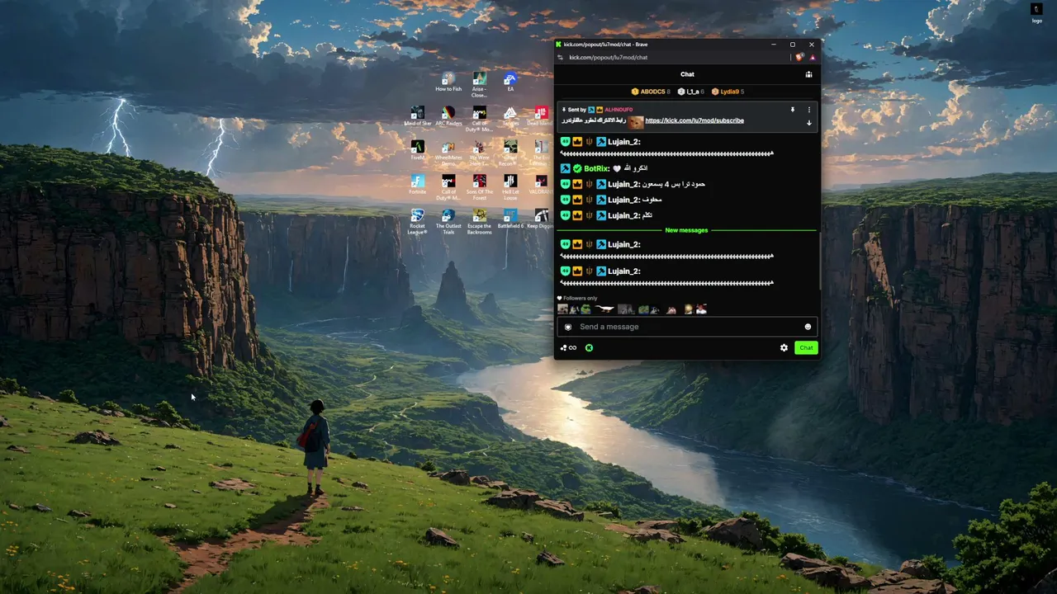This screenshot has width=1057, height=594.
Task: Select Lydia9 top gifter entry
Action: tap(728, 92)
